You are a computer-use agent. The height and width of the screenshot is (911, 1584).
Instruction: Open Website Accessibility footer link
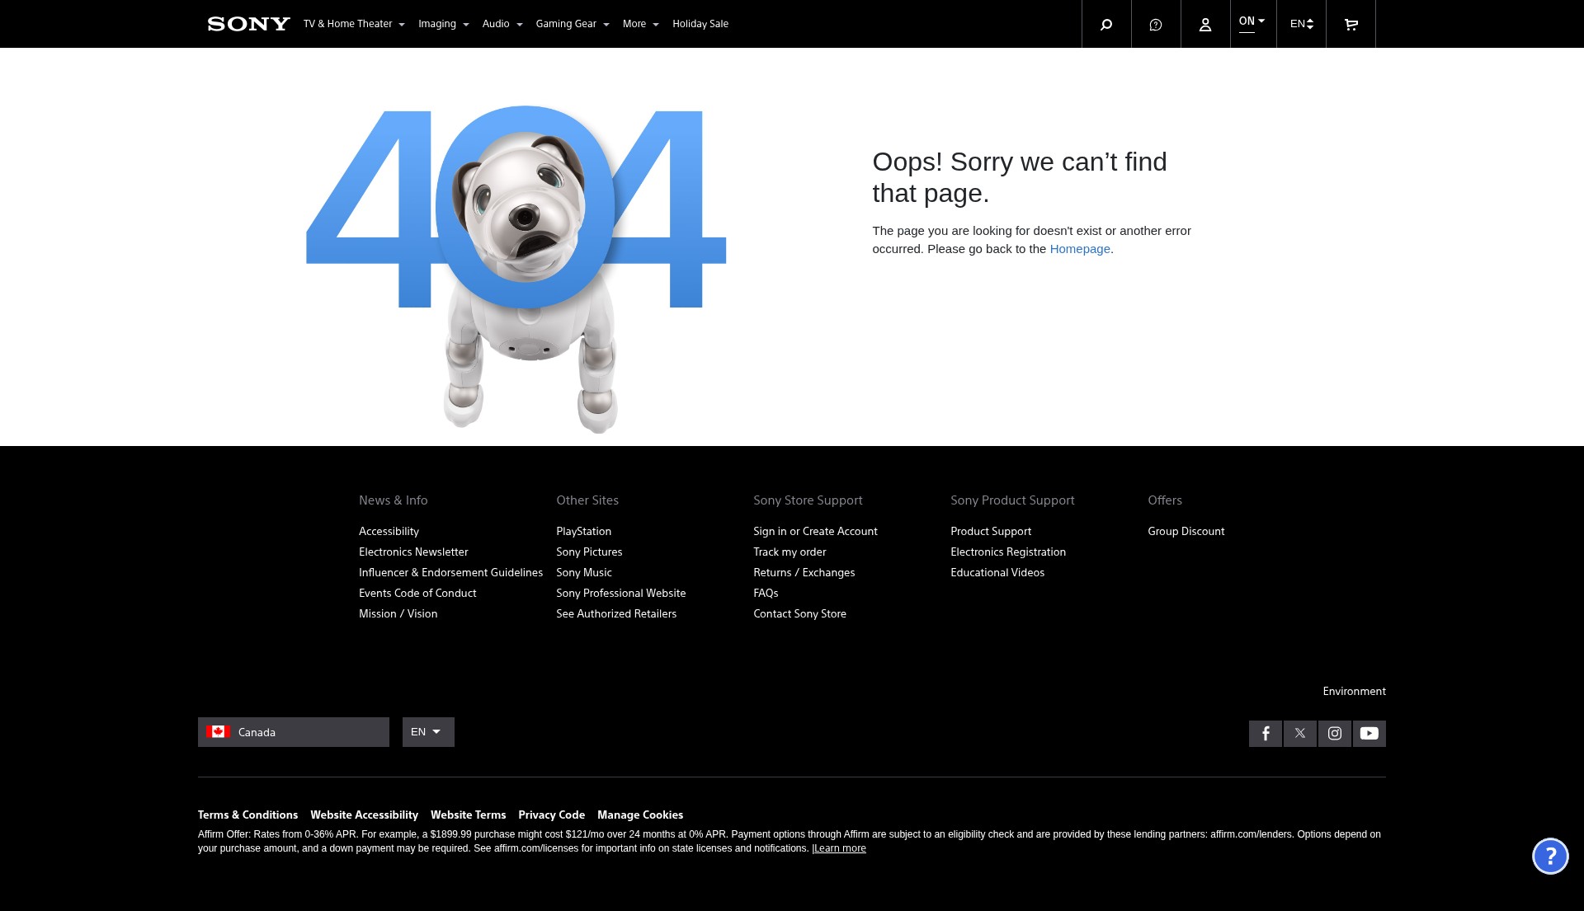click(364, 815)
